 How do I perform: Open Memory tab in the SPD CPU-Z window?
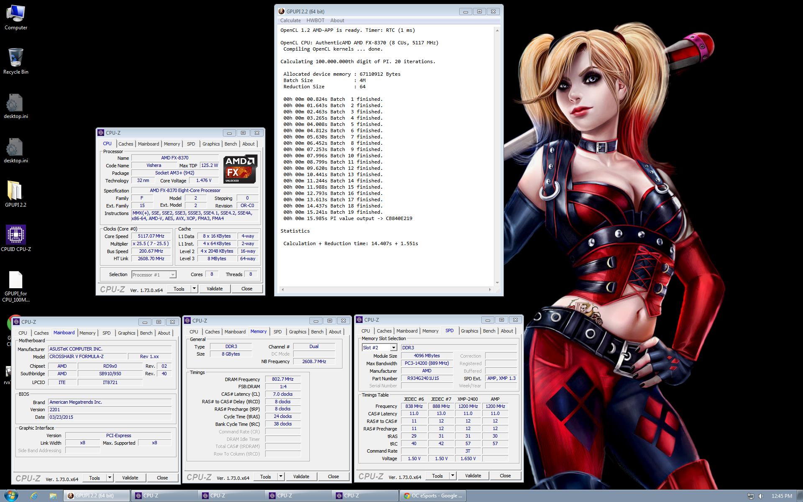pyautogui.click(x=430, y=331)
